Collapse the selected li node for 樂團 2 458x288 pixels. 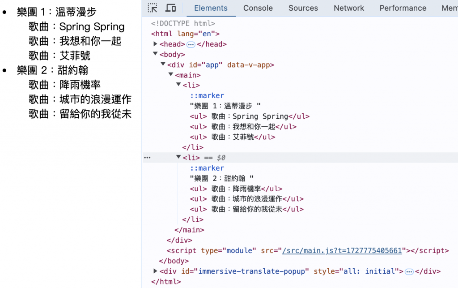tap(178, 157)
